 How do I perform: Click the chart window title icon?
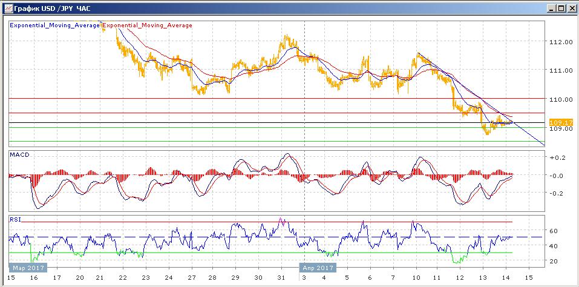(8, 8)
